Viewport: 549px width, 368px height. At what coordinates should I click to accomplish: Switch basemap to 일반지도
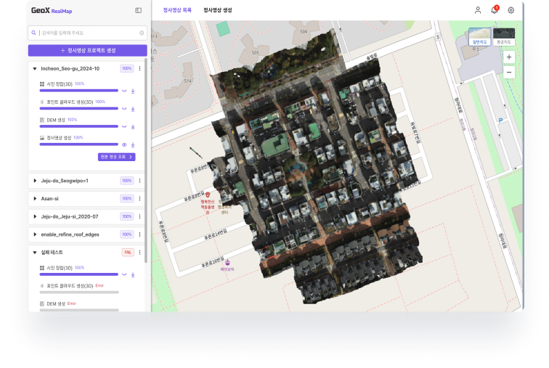tap(479, 35)
